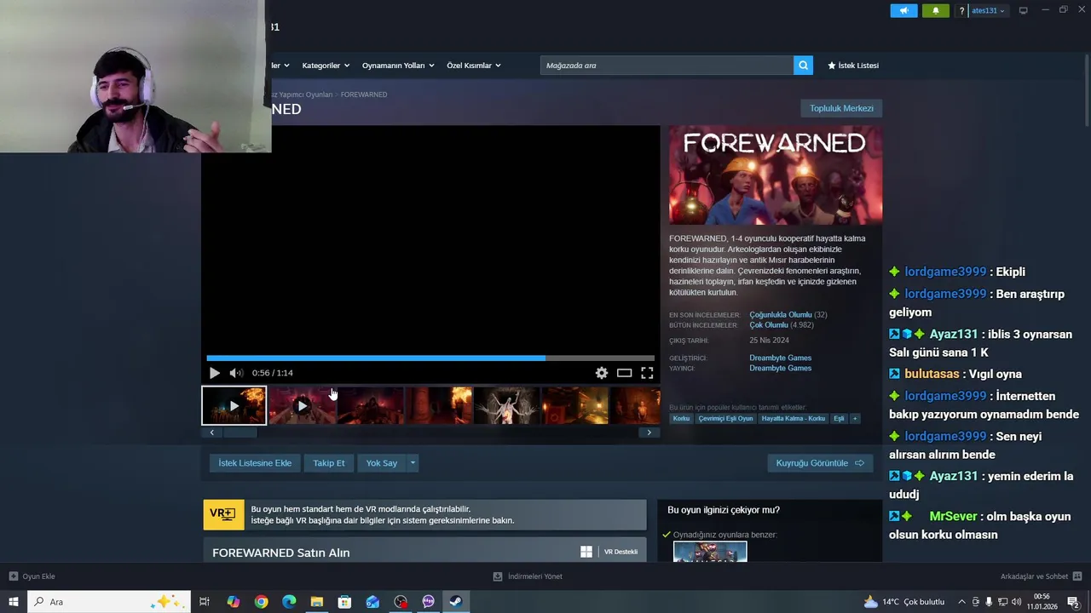Open Microsoft Store from taskbar

click(x=344, y=602)
